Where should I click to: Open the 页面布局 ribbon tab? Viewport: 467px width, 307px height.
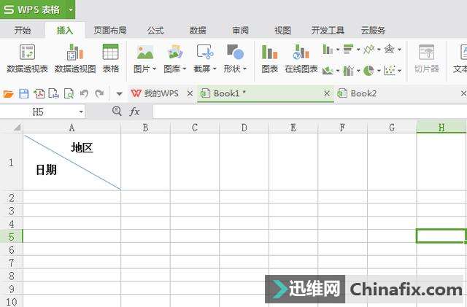pos(110,31)
